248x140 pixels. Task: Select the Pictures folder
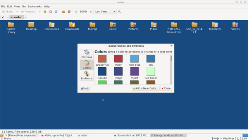(133, 26)
